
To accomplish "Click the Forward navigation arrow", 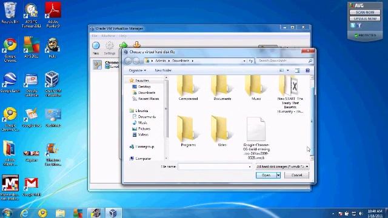I will point(136,61).
